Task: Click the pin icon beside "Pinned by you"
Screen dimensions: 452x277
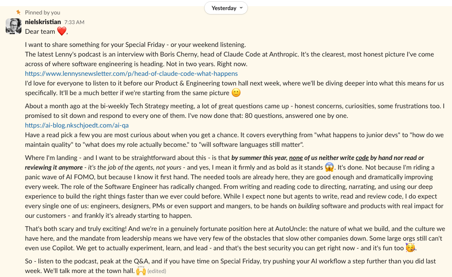Action: pyautogui.click(x=18, y=12)
